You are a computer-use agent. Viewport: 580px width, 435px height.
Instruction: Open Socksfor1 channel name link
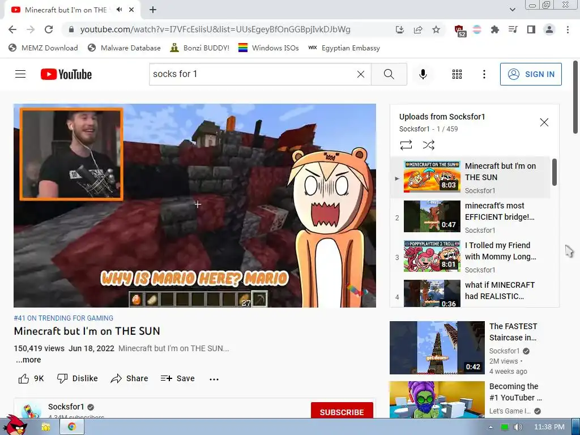tap(66, 407)
